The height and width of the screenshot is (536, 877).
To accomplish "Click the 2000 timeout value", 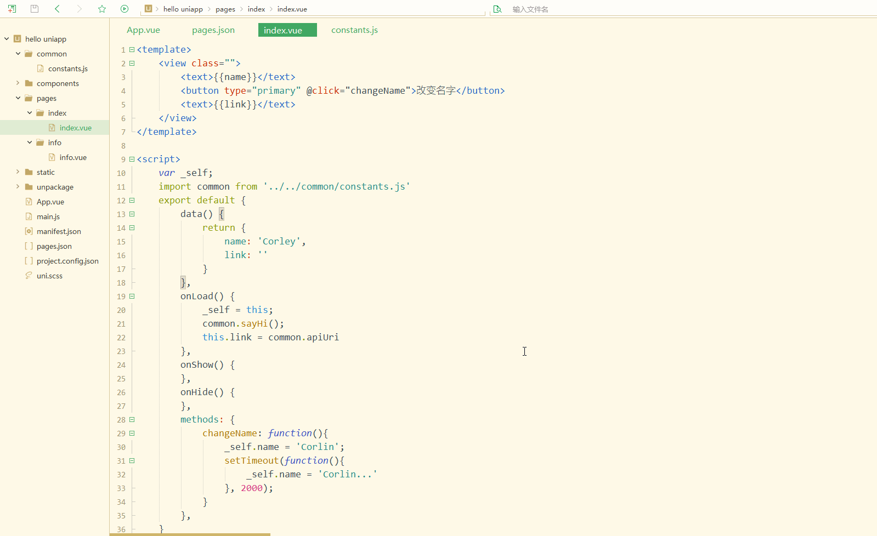I will click(x=252, y=488).
